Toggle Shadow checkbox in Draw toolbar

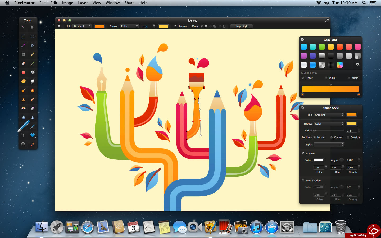coord(175,26)
